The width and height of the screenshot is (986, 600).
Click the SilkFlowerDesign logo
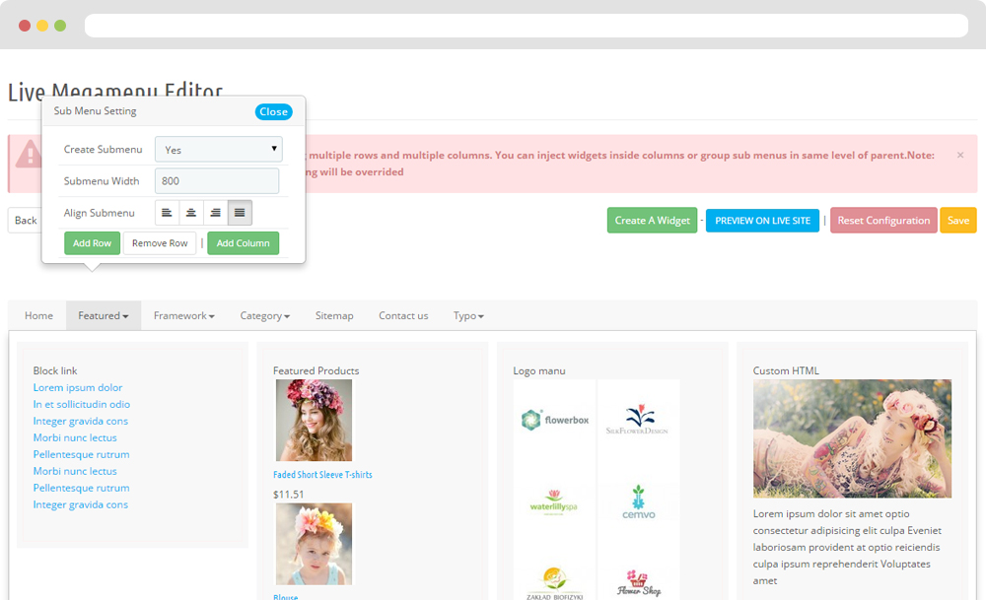(638, 420)
